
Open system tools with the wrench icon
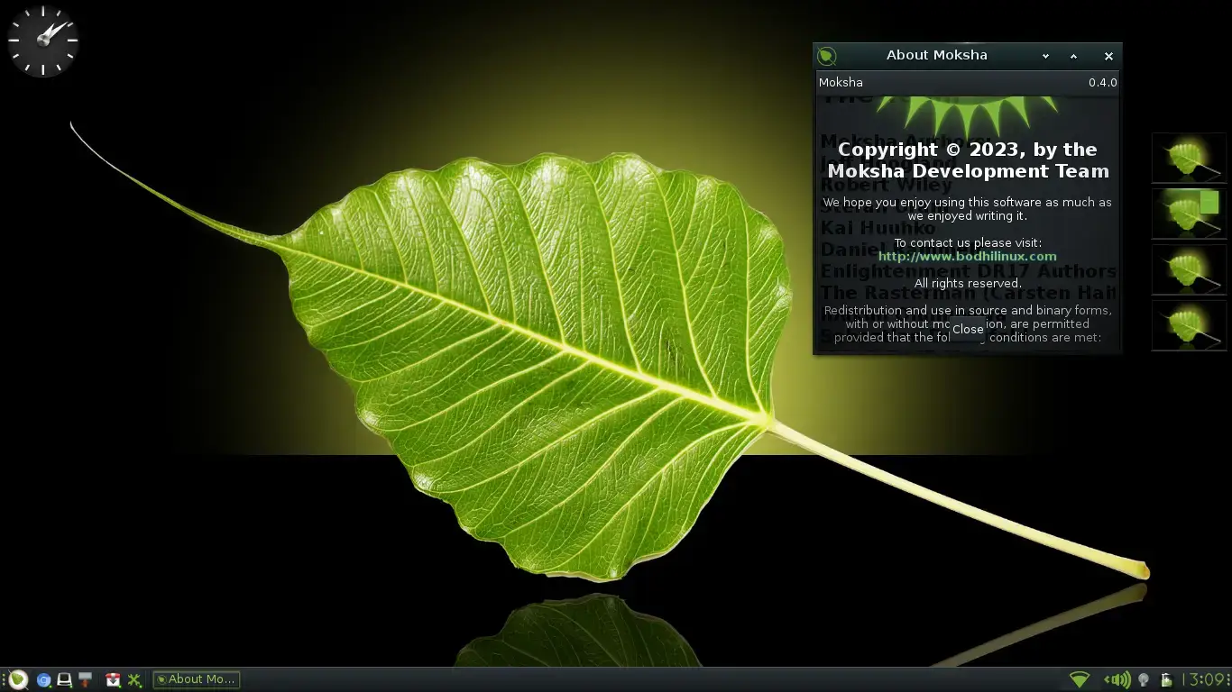[x=134, y=679]
